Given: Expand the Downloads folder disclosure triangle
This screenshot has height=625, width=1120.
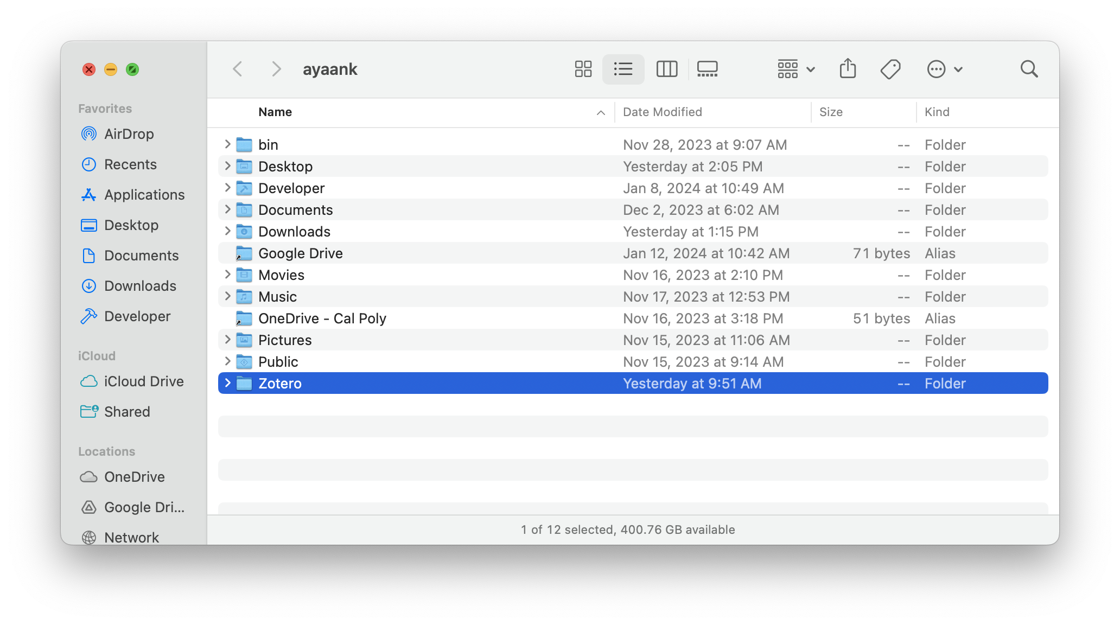Looking at the screenshot, I should click(x=227, y=232).
